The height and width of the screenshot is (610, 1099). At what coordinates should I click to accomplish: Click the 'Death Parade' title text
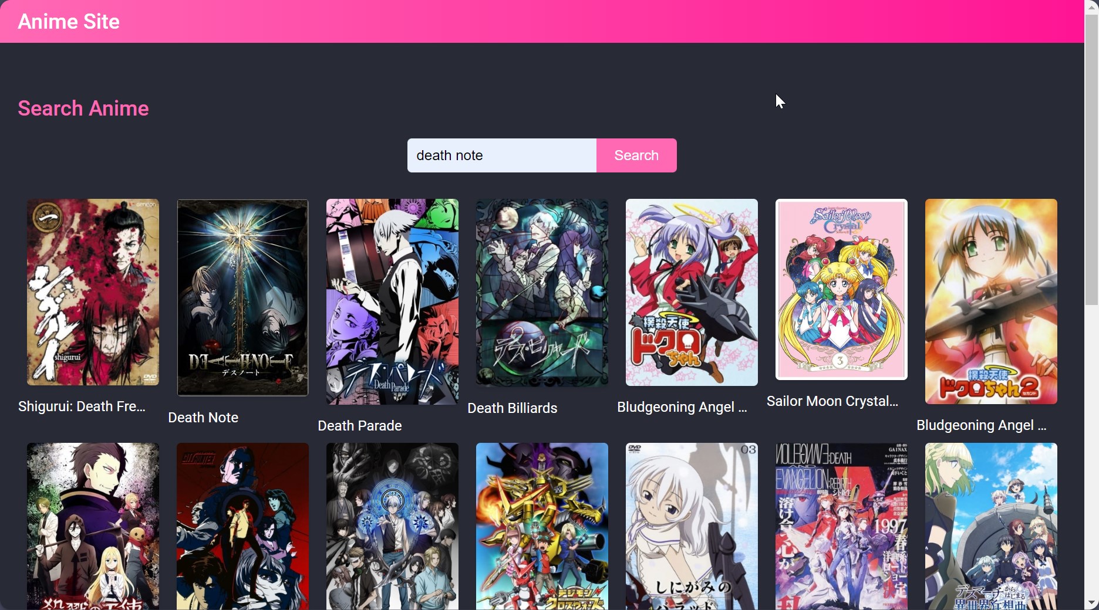(360, 426)
